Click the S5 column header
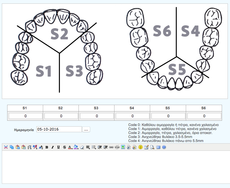The height and width of the screenshot is (188, 230). pyautogui.click(x=167, y=108)
